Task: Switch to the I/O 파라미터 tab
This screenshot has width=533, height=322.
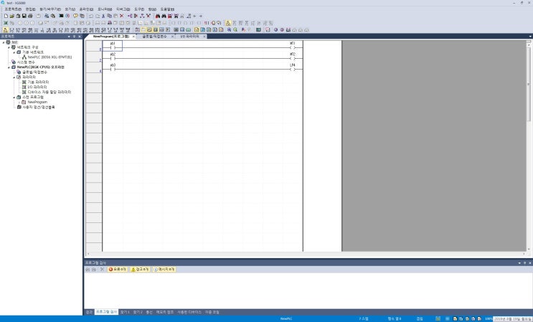Action: [189, 36]
